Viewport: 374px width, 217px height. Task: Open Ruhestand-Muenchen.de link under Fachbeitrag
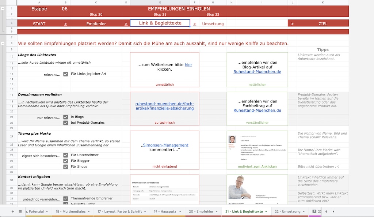pos(257,111)
